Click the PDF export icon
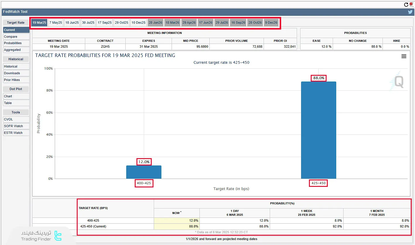 point(411,4)
